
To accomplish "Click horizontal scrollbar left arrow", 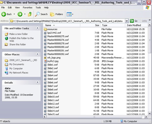I will [x=45, y=117].
